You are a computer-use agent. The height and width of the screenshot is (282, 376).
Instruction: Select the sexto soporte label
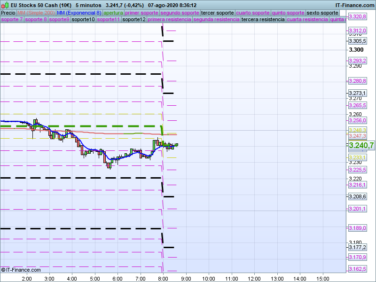(x=322, y=13)
